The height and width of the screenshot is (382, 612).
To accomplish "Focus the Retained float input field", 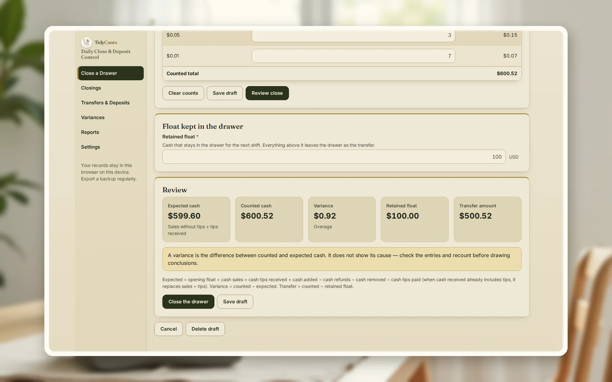I will coord(334,157).
